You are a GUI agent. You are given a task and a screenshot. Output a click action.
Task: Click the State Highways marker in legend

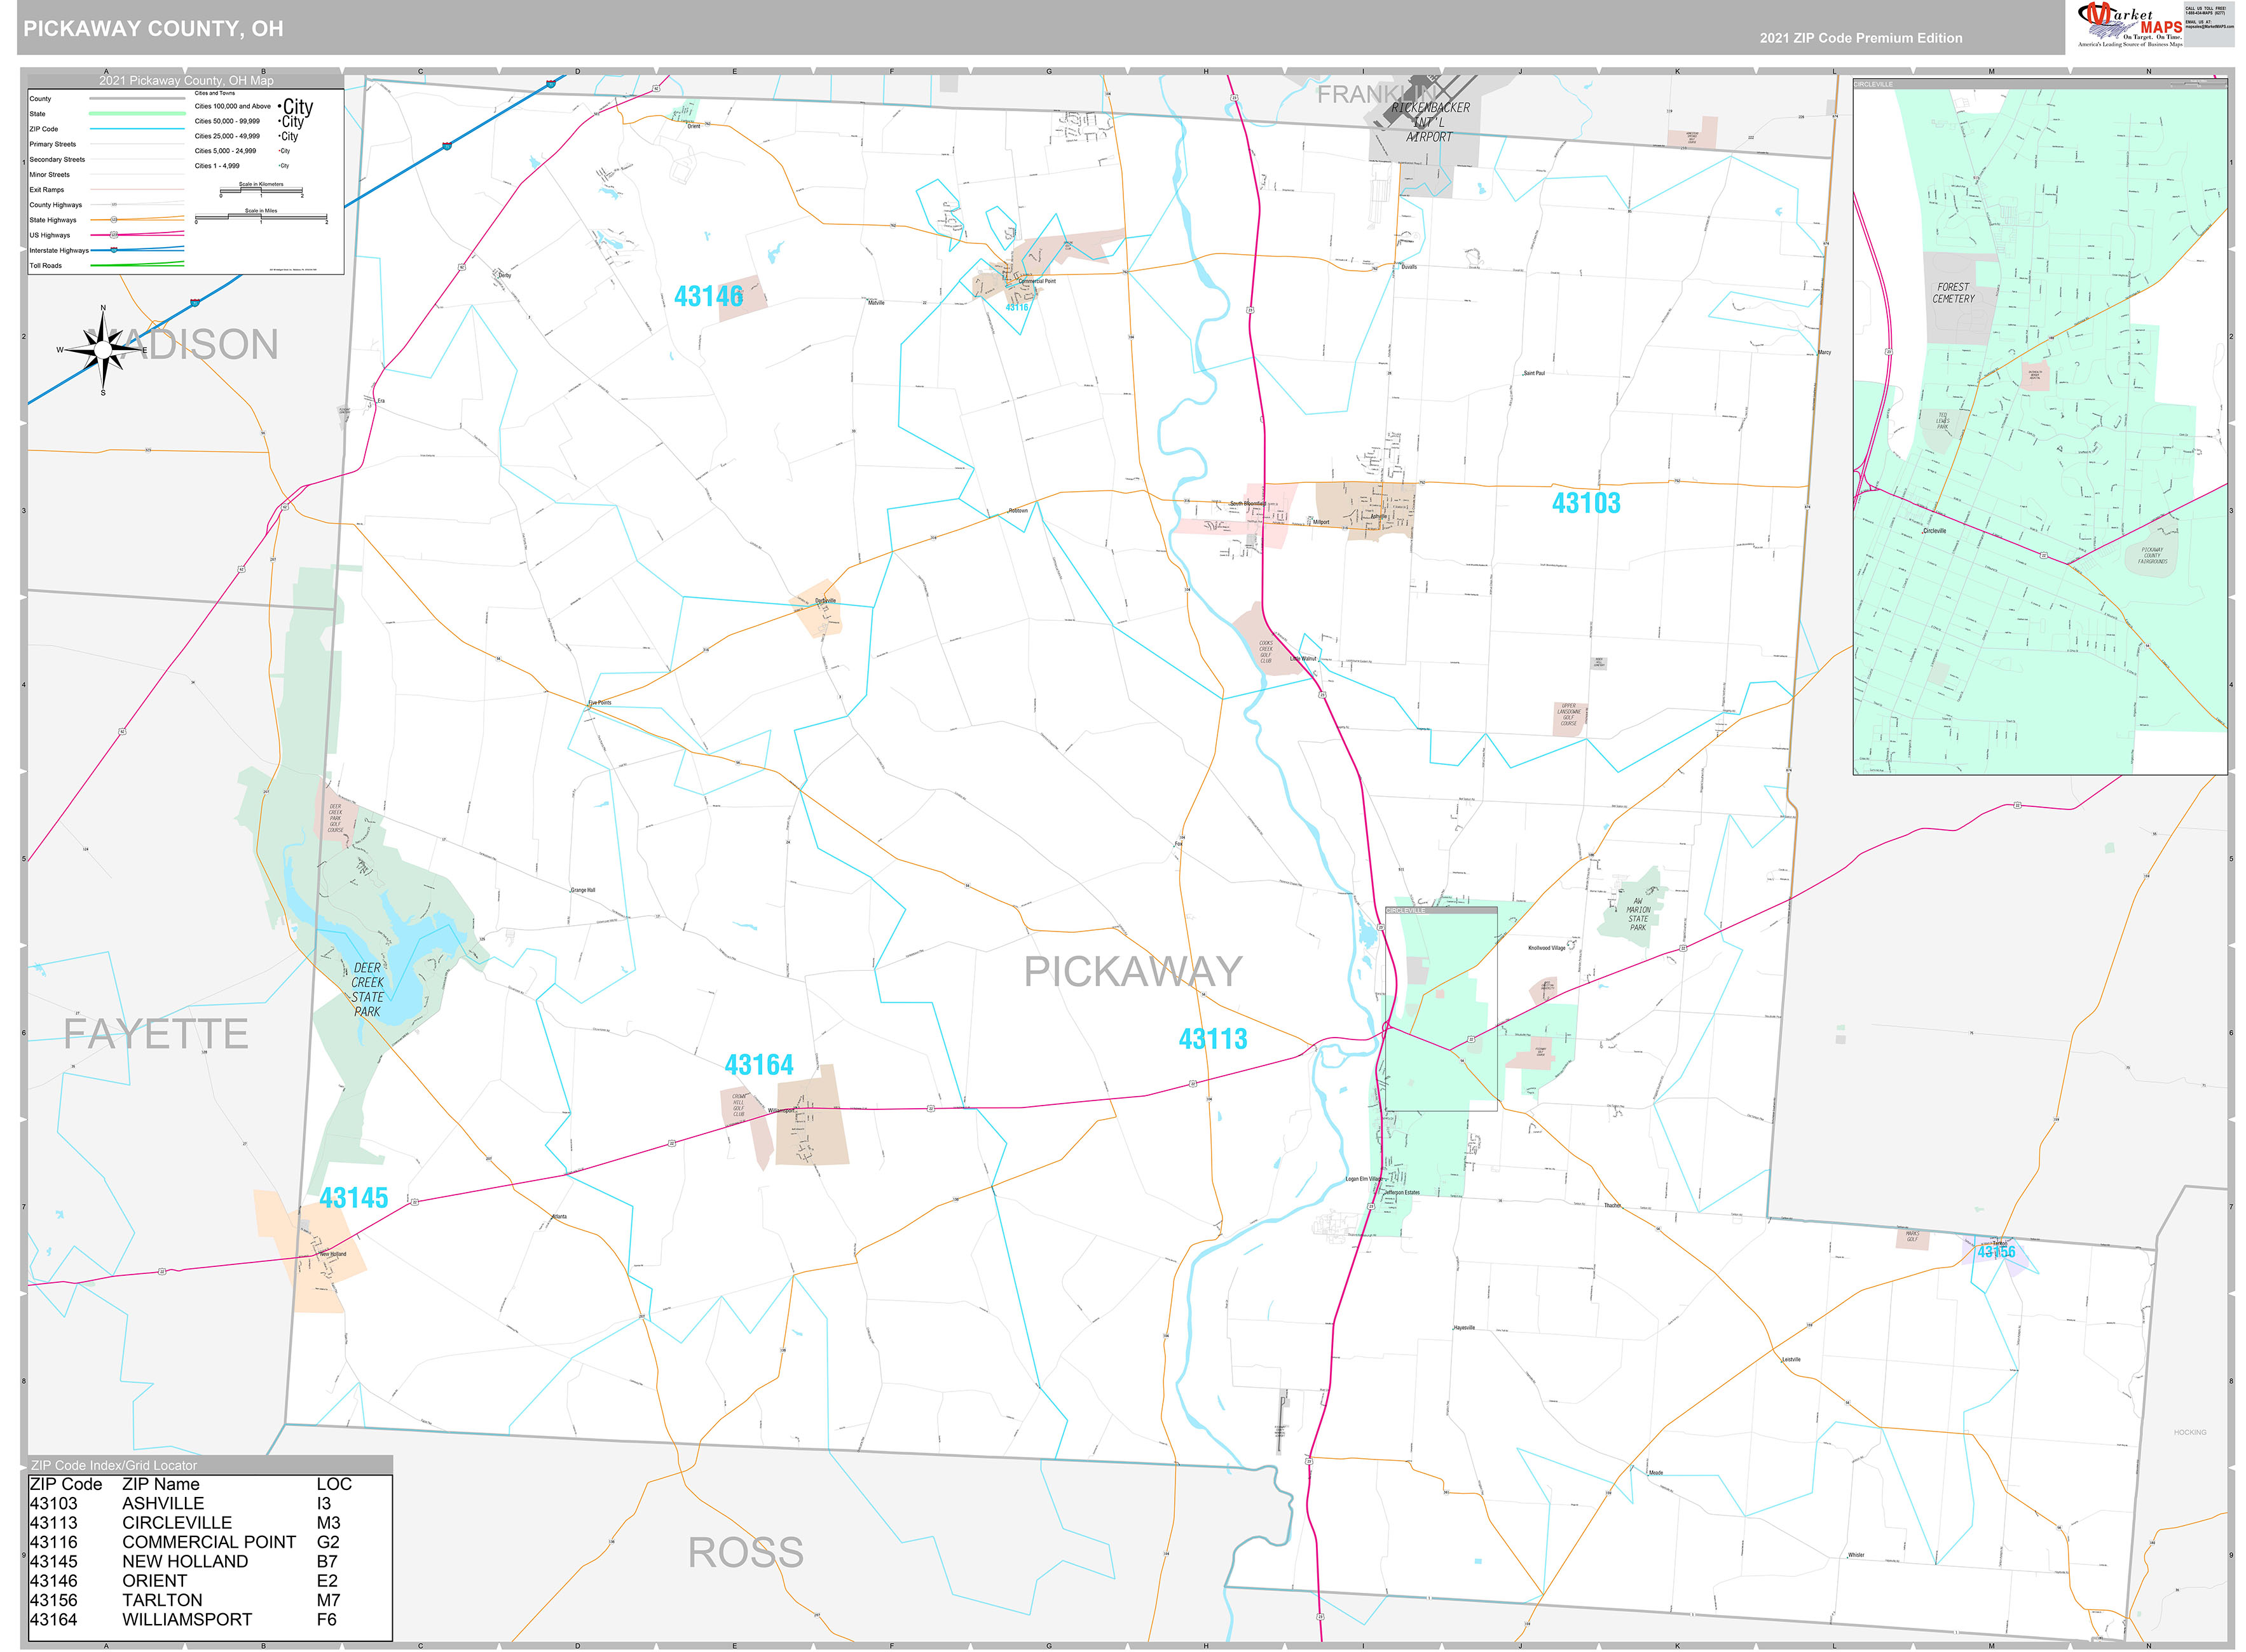[x=113, y=220]
